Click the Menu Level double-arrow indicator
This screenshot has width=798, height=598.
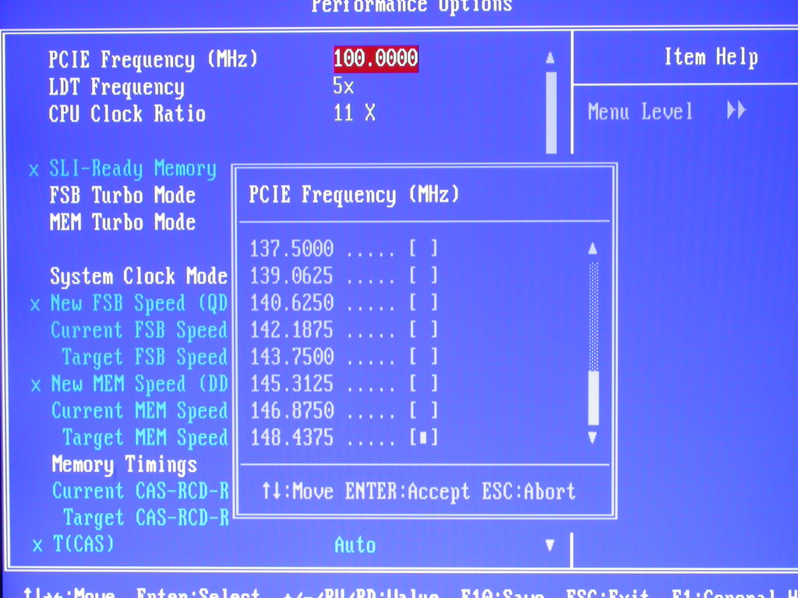click(x=736, y=110)
